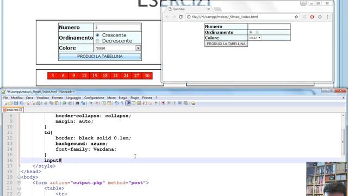
Task: Start macro recording with the red dot icon
Action: pyautogui.click(x=163, y=103)
